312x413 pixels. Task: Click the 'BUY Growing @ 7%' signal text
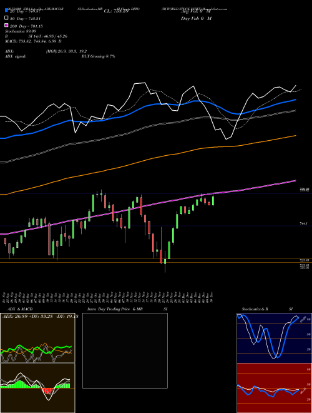tap(98, 56)
